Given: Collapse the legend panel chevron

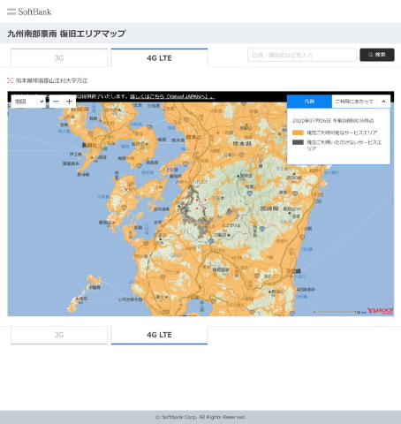Looking at the screenshot, I should point(383,102).
